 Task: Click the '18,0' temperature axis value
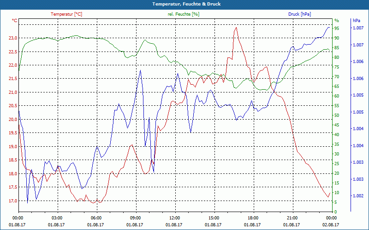coord(13,174)
